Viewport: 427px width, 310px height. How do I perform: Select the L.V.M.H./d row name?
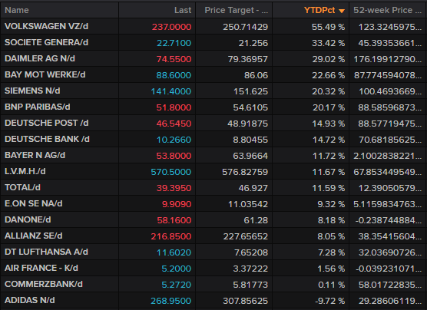tap(25, 171)
